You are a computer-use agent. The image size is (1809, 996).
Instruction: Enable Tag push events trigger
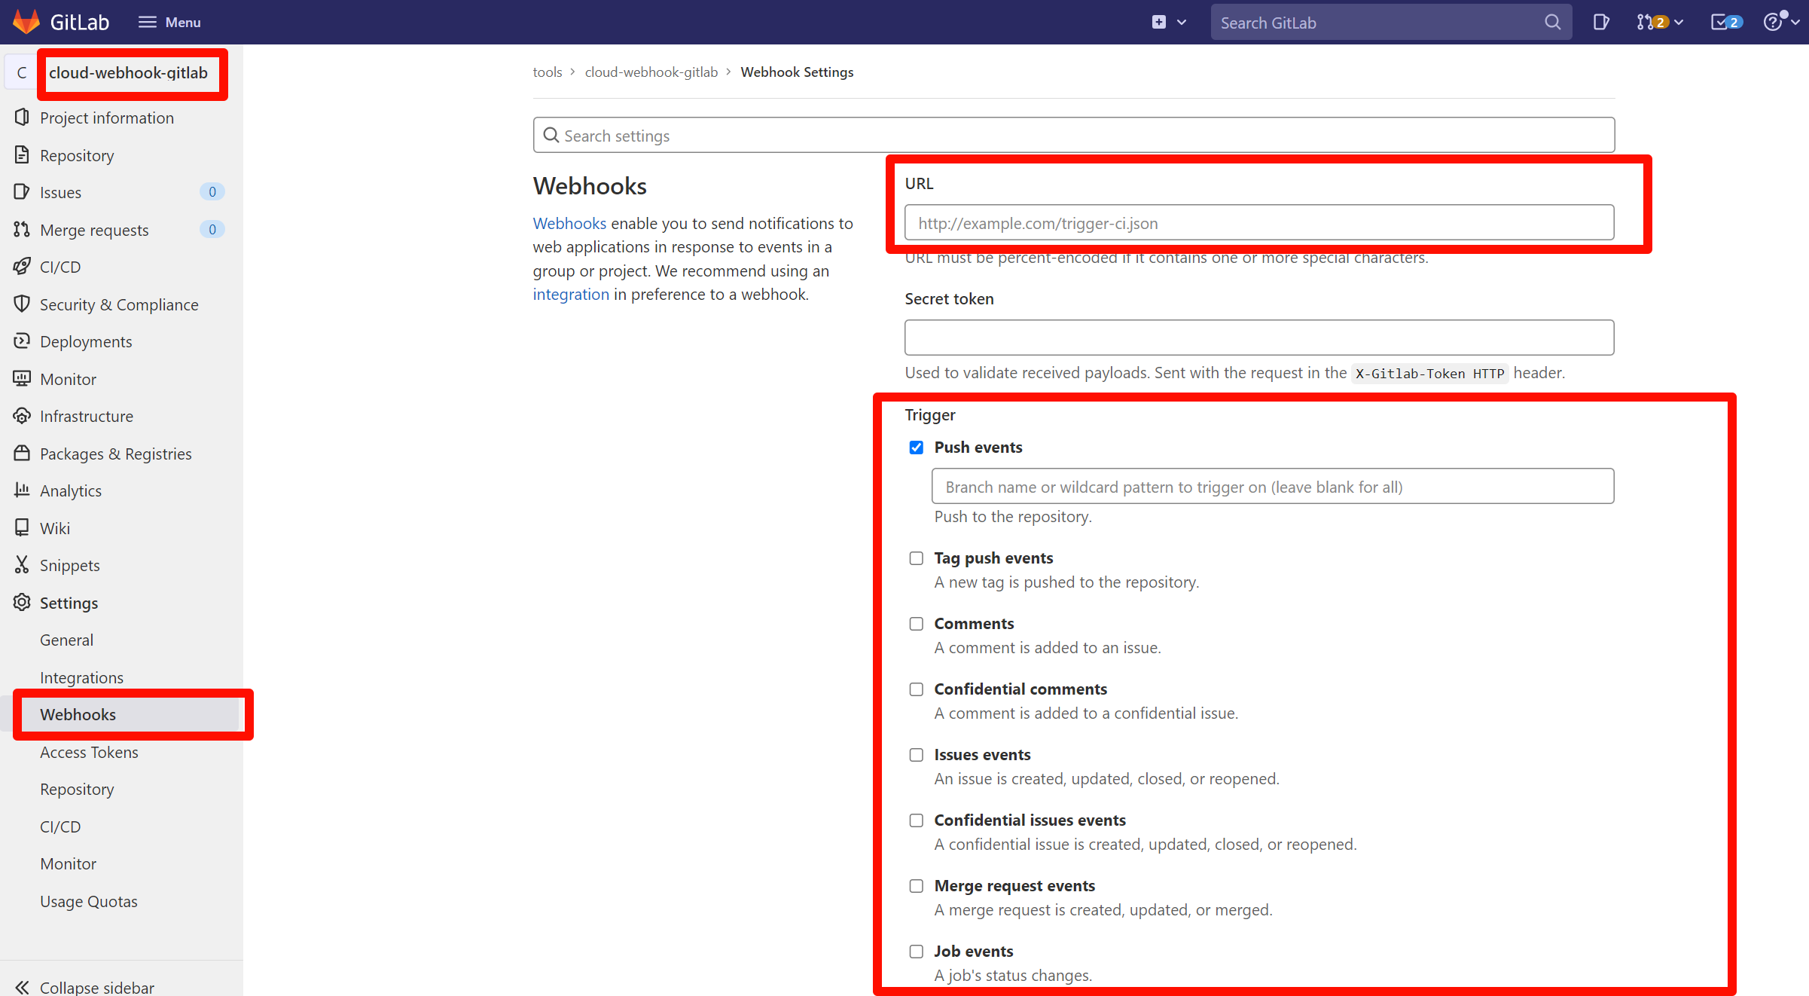[x=916, y=558]
